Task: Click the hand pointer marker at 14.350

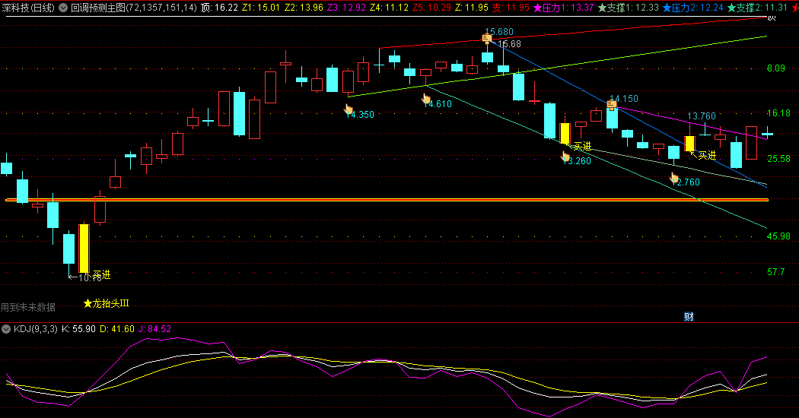Action: click(349, 109)
